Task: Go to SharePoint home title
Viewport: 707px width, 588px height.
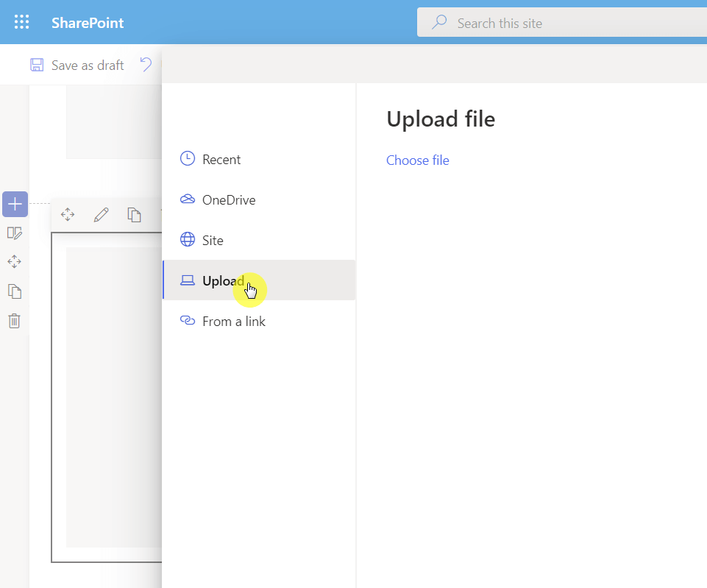Action: point(88,23)
